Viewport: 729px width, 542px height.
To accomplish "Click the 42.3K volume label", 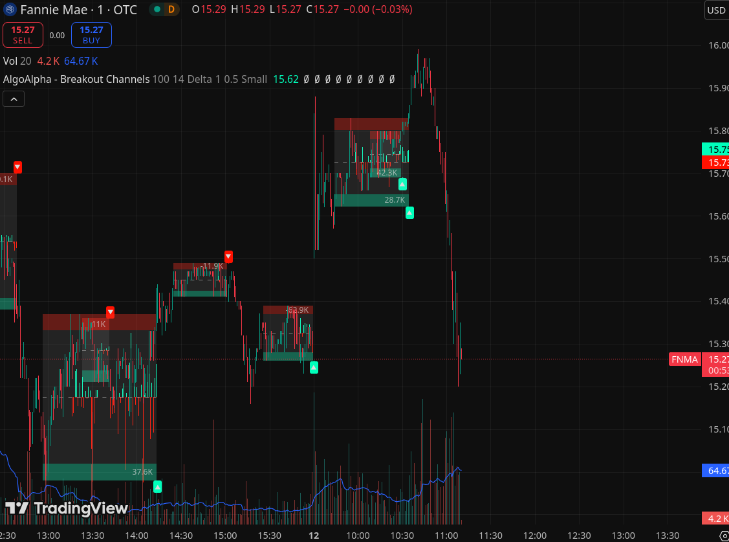I will (387, 173).
